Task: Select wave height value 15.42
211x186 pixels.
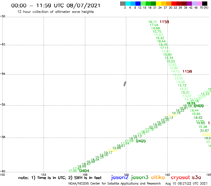Action: [160, 38]
